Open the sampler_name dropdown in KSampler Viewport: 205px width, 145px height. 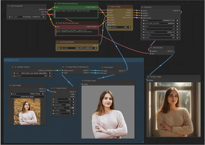pos(160,32)
